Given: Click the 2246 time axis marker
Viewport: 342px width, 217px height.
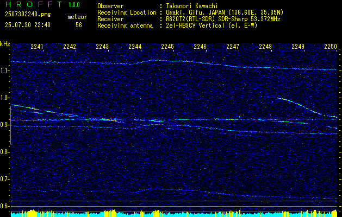Looking at the screenshot, I should [x=200, y=47].
